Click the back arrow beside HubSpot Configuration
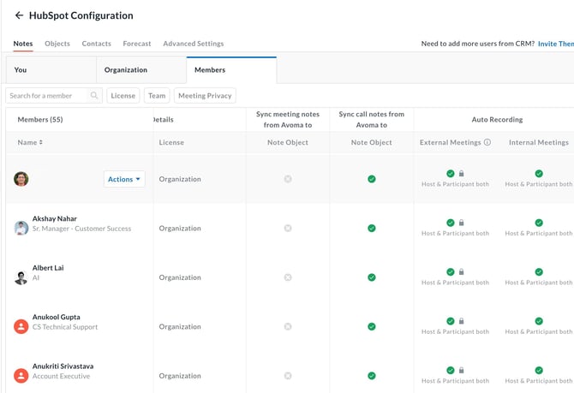Screen dimensions: 574x393 tap(19, 15)
